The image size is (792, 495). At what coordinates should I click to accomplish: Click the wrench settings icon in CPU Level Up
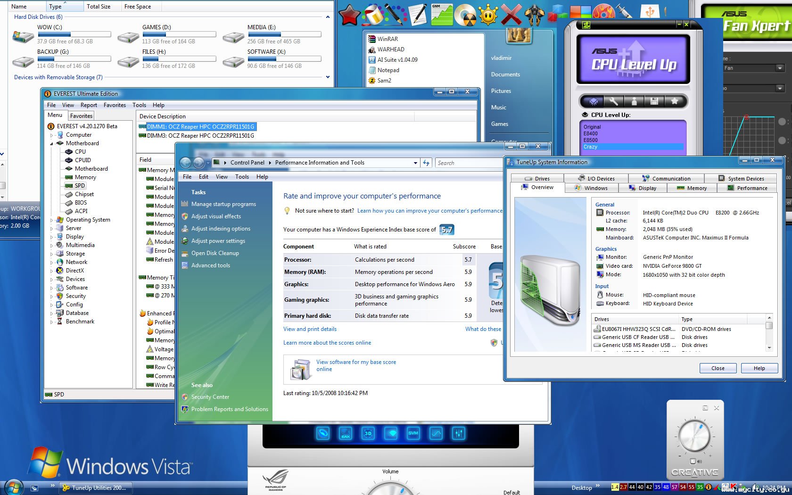coord(613,101)
